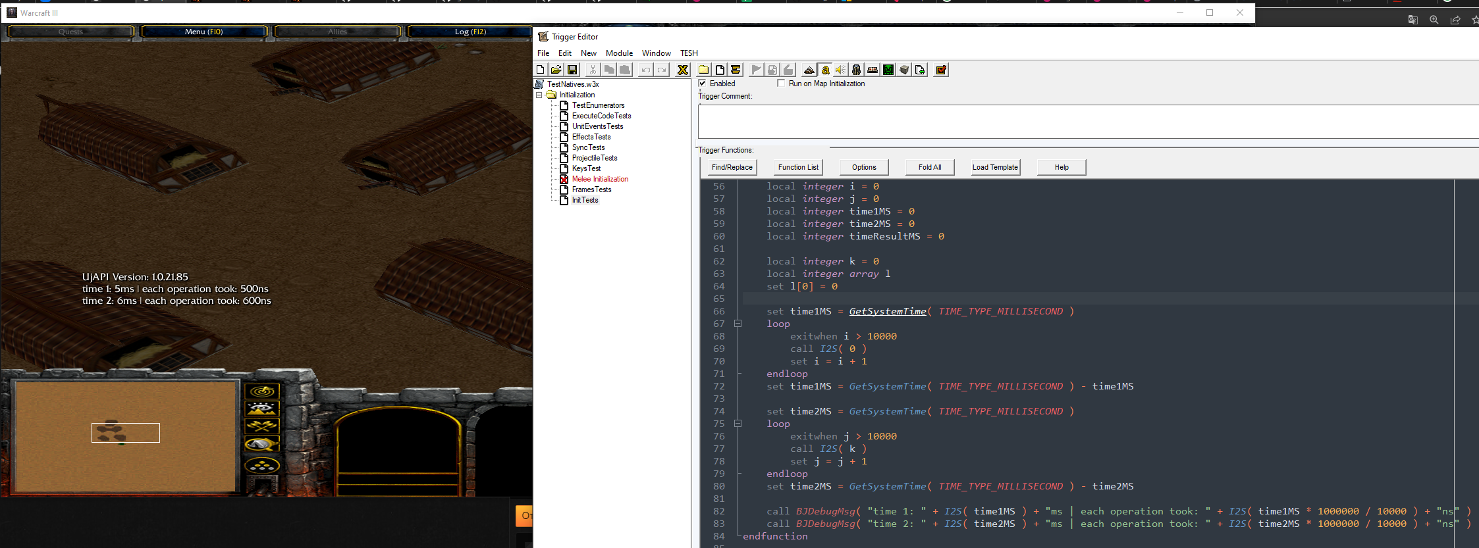1479x548 pixels.
Task: Click the minimap signal ping button
Action: pos(262,391)
